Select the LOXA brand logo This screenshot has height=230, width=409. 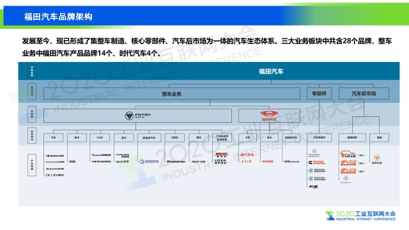tap(221, 162)
